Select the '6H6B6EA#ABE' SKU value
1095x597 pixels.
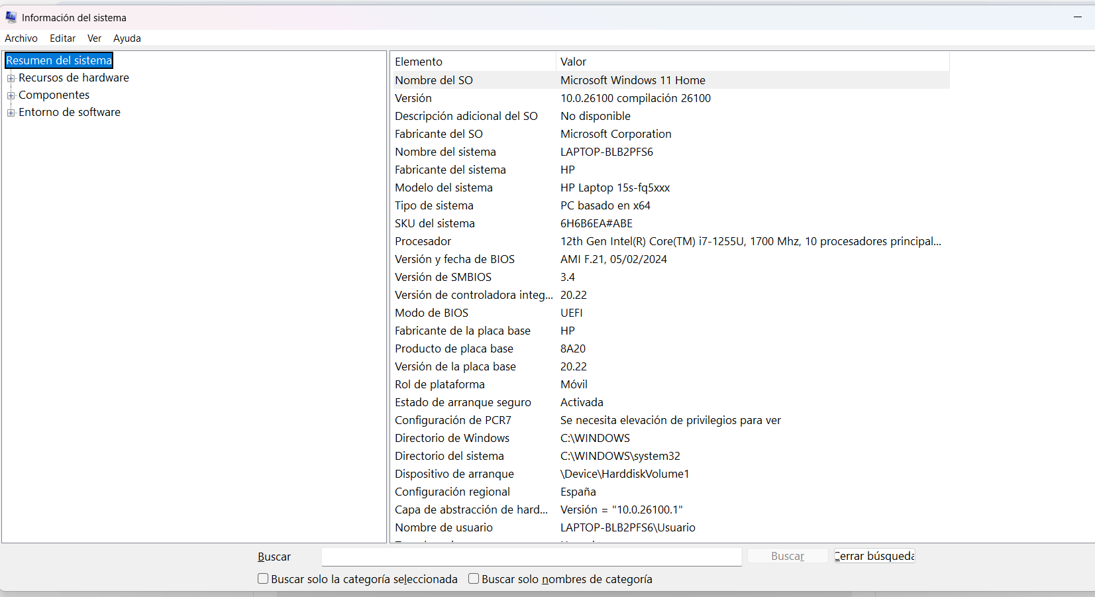596,223
